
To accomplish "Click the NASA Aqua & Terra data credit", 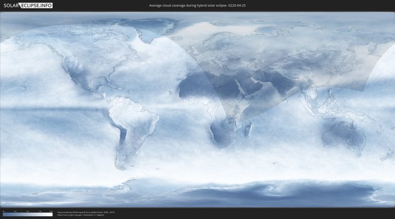I will click(82, 211).
